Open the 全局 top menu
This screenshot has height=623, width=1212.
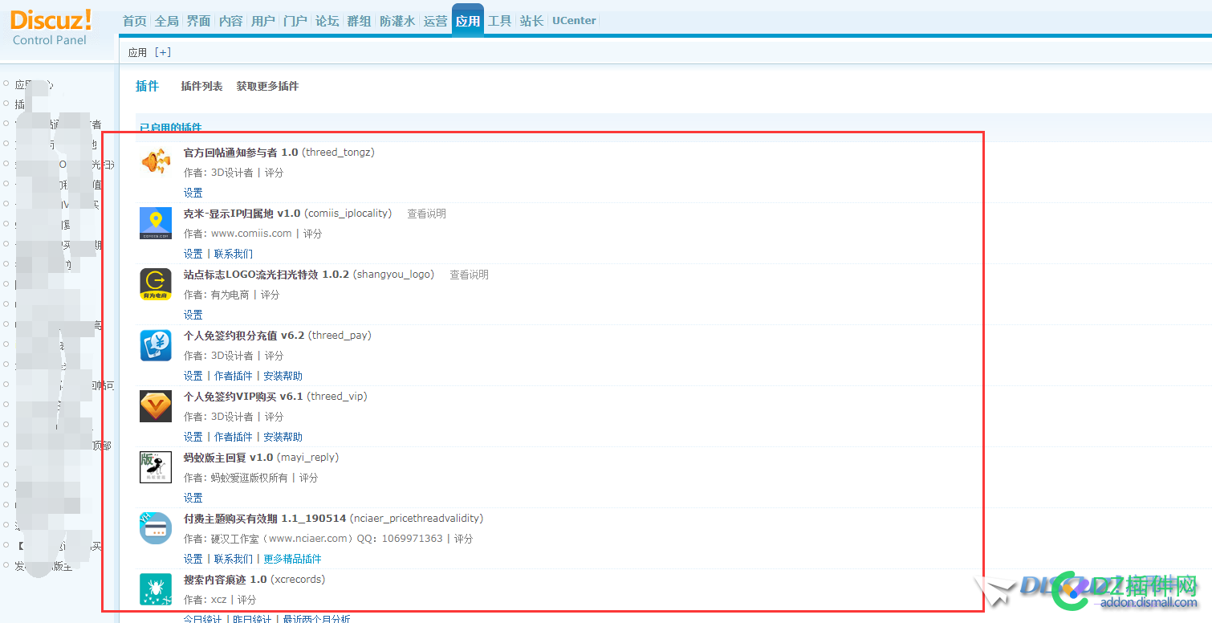(166, 21)
